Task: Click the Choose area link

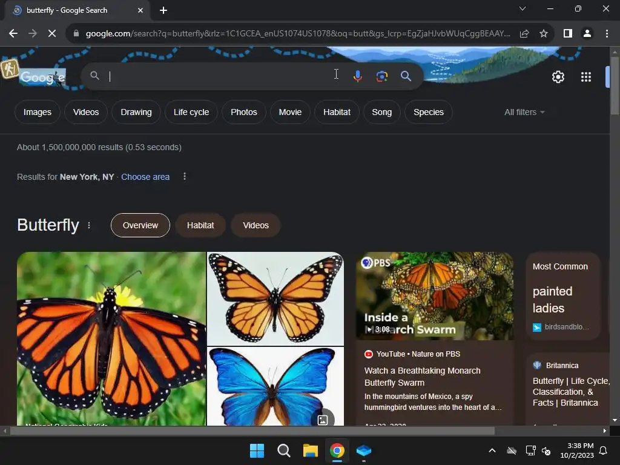Action: click(x=145, y=177)
